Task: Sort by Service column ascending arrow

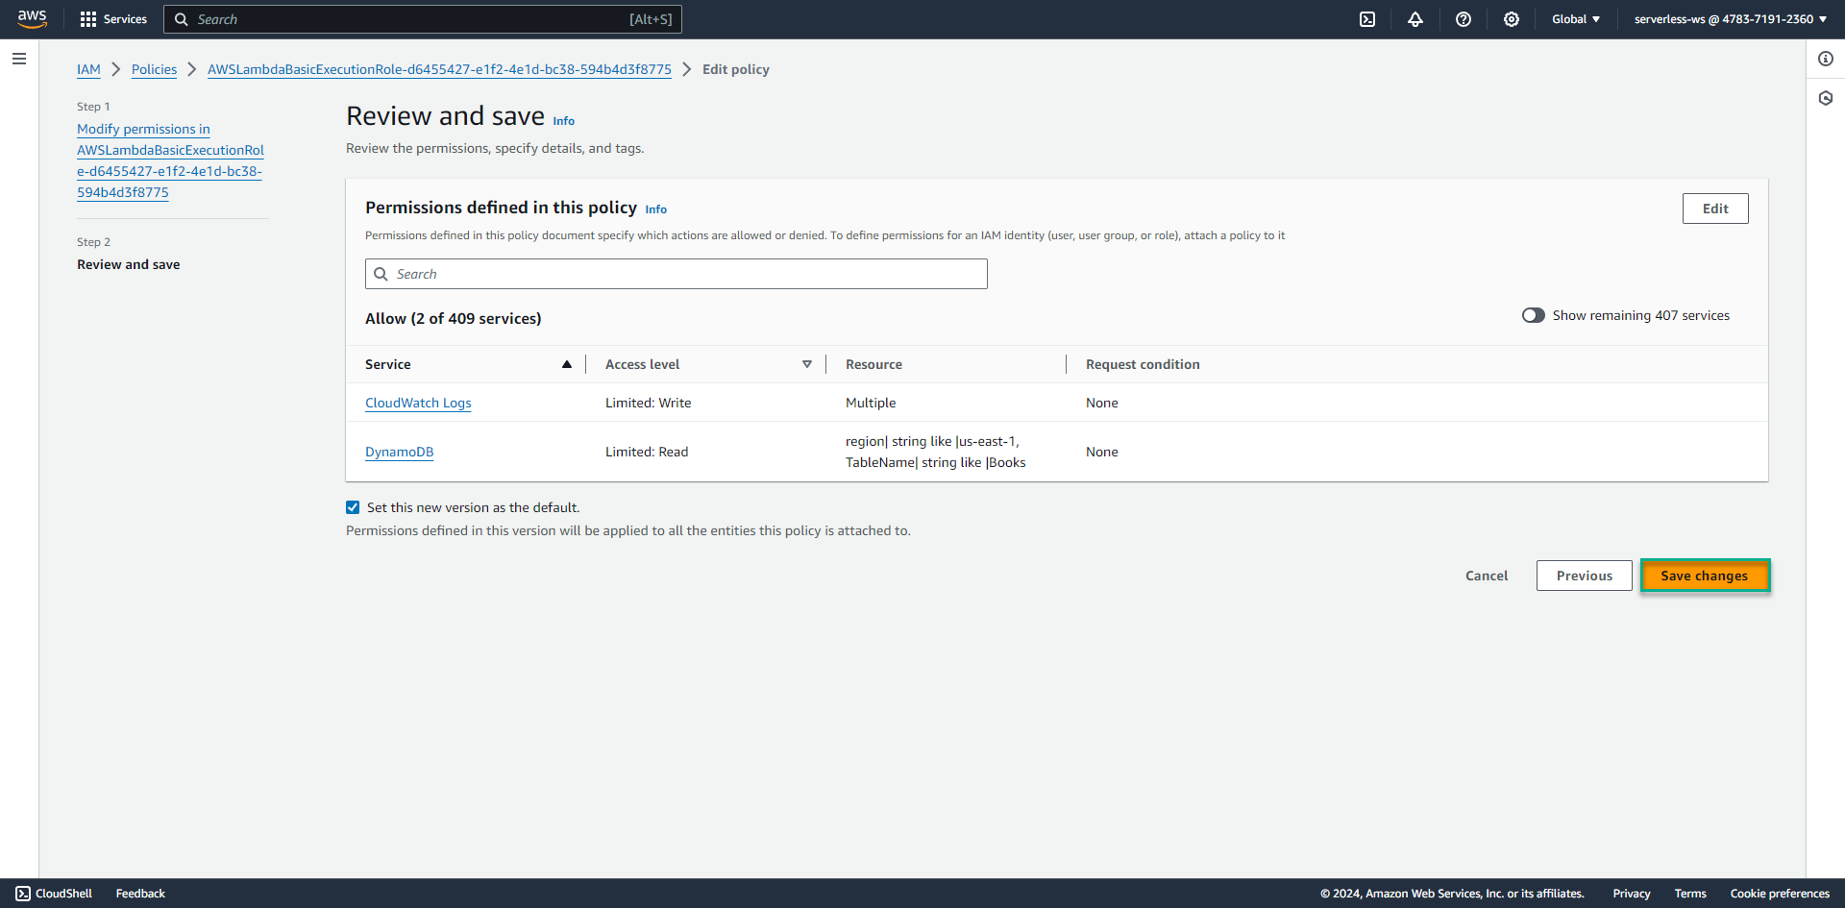Action: click(567, 364)
